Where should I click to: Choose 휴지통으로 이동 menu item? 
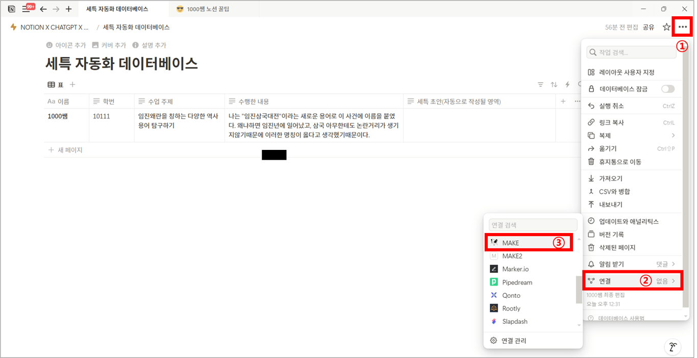tap(632, 162)
